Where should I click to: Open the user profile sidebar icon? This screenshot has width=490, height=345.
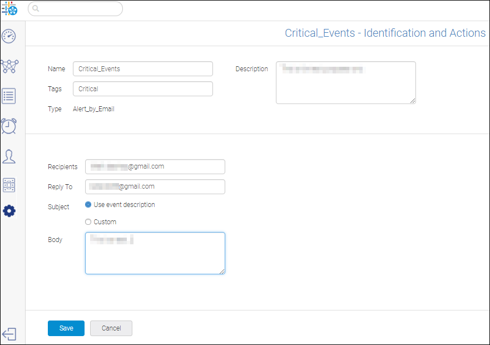tap(9, 156)
